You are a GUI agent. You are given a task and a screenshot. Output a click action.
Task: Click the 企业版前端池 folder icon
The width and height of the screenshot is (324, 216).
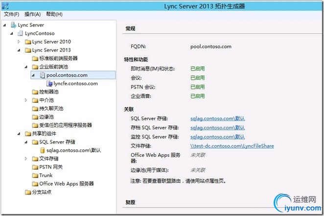[x=35, y=67]
